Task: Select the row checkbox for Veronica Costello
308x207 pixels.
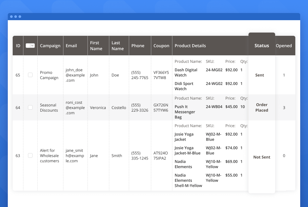Action: 30,107
